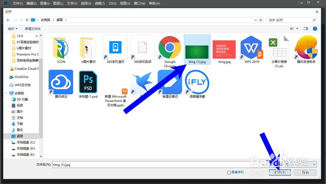Screen dimensions: 326x184
Task: Open recent locations dropdown arrow
Action: 22,20
